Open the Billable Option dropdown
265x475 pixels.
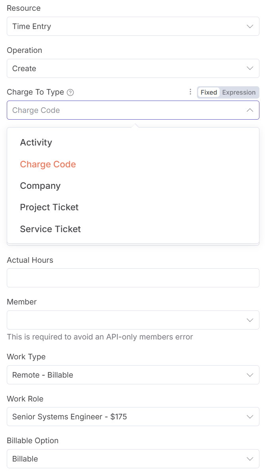click(x=133, y=459)
